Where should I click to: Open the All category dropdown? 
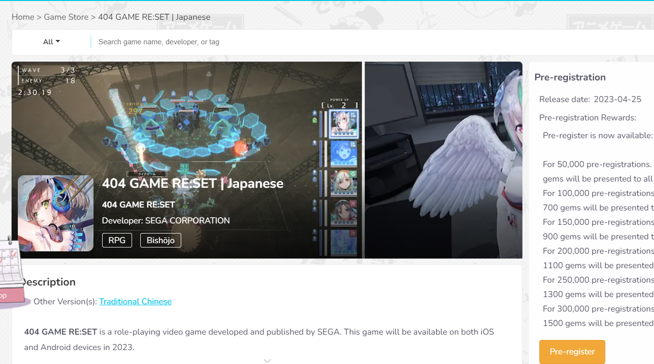(x=52, y=42)
